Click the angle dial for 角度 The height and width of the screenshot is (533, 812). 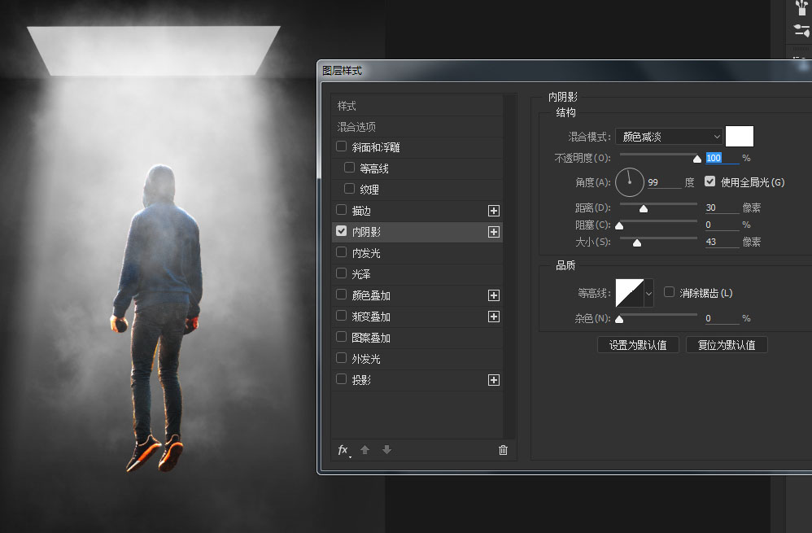point(629,182)
